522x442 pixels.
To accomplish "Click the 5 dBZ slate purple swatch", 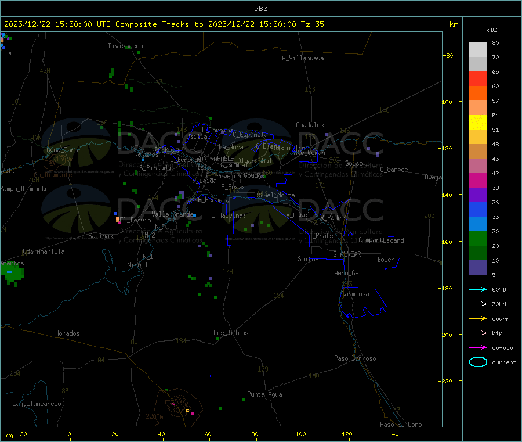I will [478, 268].
